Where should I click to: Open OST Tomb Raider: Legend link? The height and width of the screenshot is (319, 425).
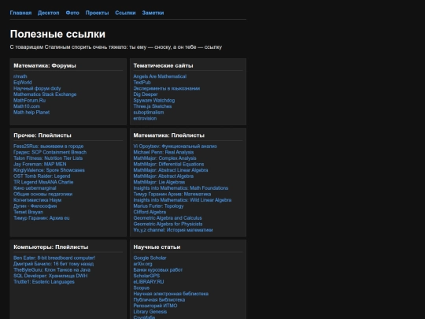[42, 176]
